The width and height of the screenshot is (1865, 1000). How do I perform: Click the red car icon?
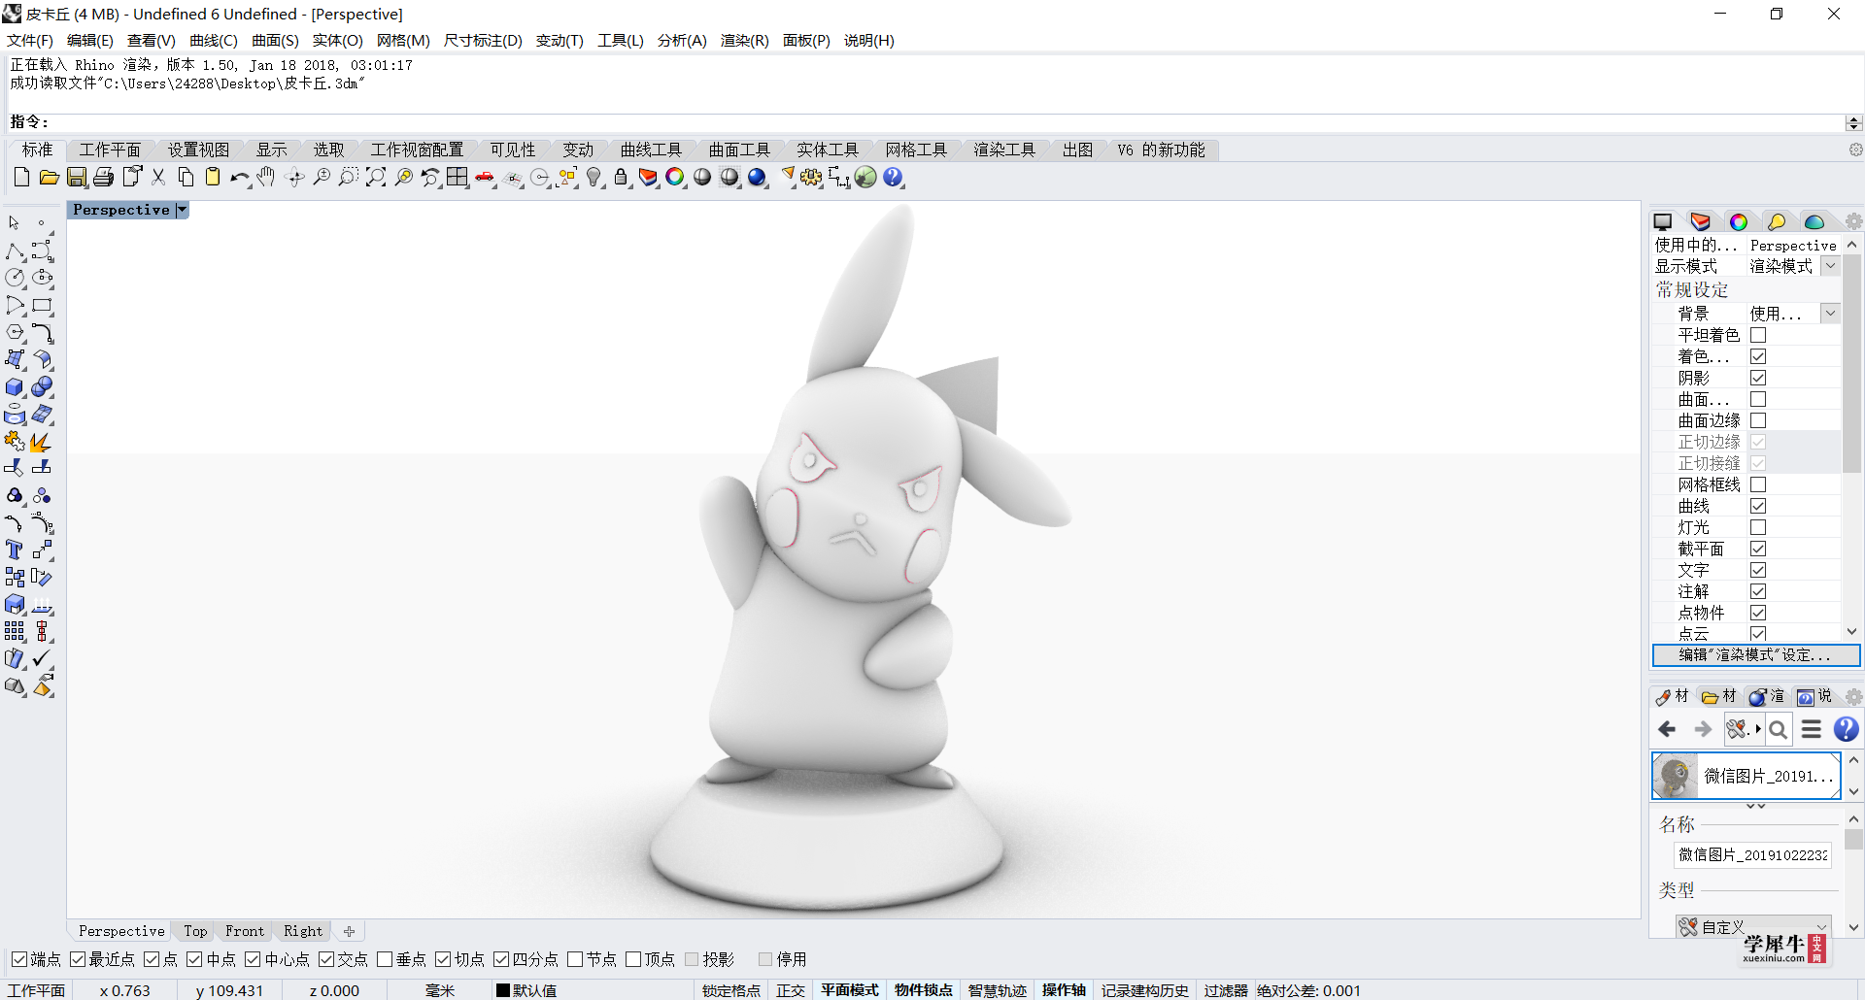pyautogui.click(x=485, y=177)
